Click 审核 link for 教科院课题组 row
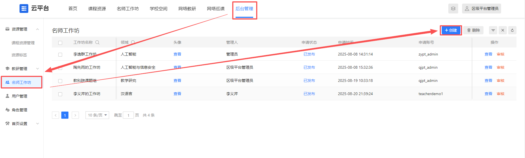525x158 pixels. tap(501, 81)
